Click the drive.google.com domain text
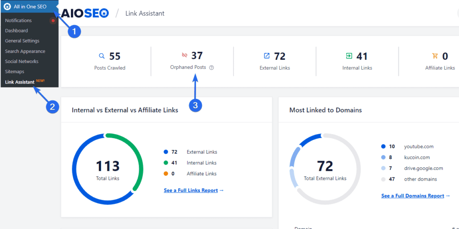This screenshot has width=459, height=229. click(x=424, y=168)
